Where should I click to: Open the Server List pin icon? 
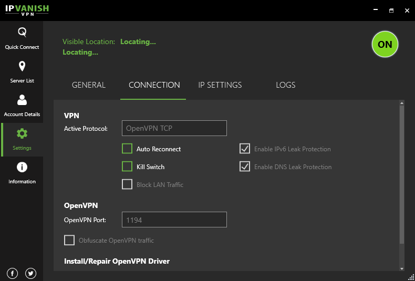(22, 66)
